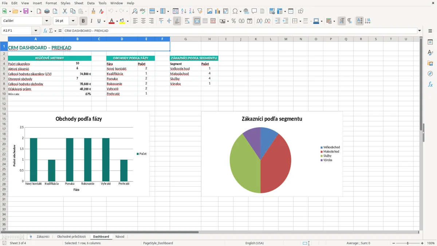Toggle Left-to-Right text direction
Screen dimensions: 437x246
[x=342, y=21]
